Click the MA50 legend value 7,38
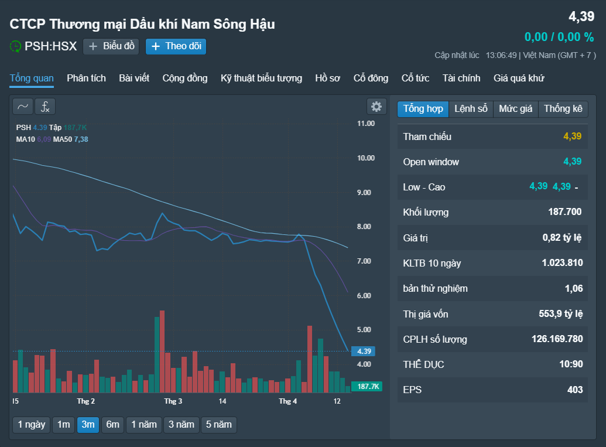 tap(81, 139)
